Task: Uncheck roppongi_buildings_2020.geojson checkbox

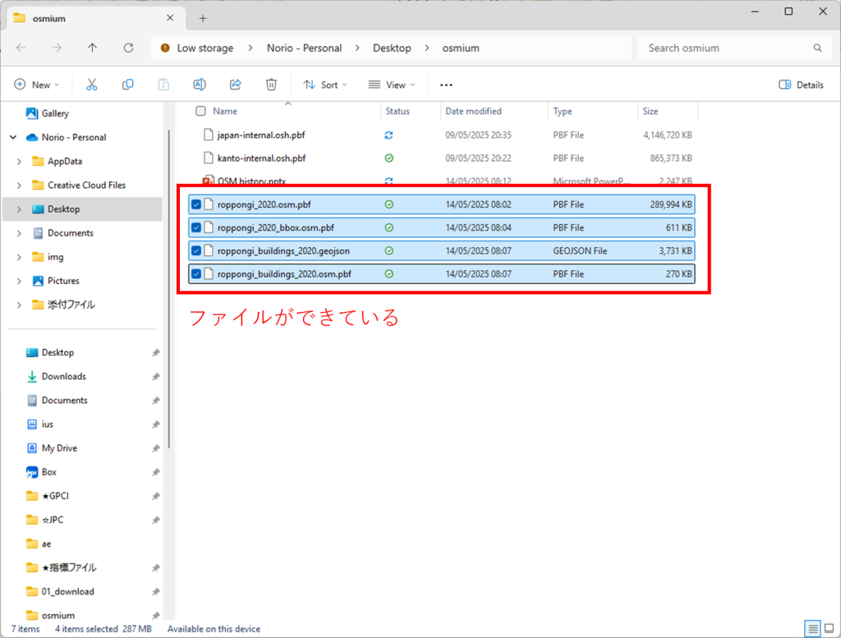Action: 196,250
